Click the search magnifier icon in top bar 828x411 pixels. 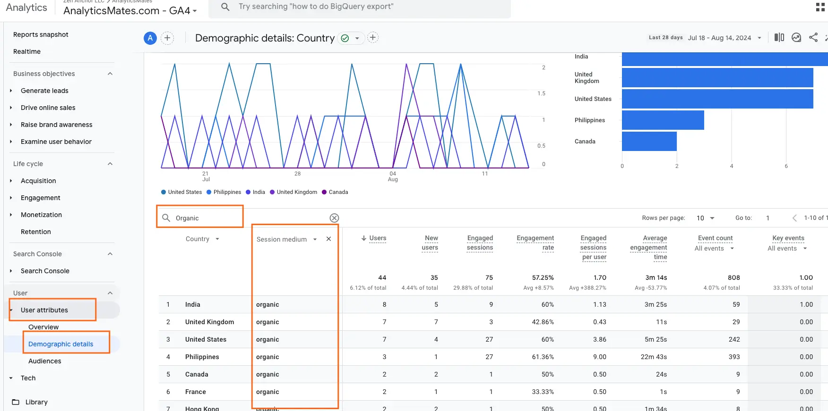click(225, 7)
